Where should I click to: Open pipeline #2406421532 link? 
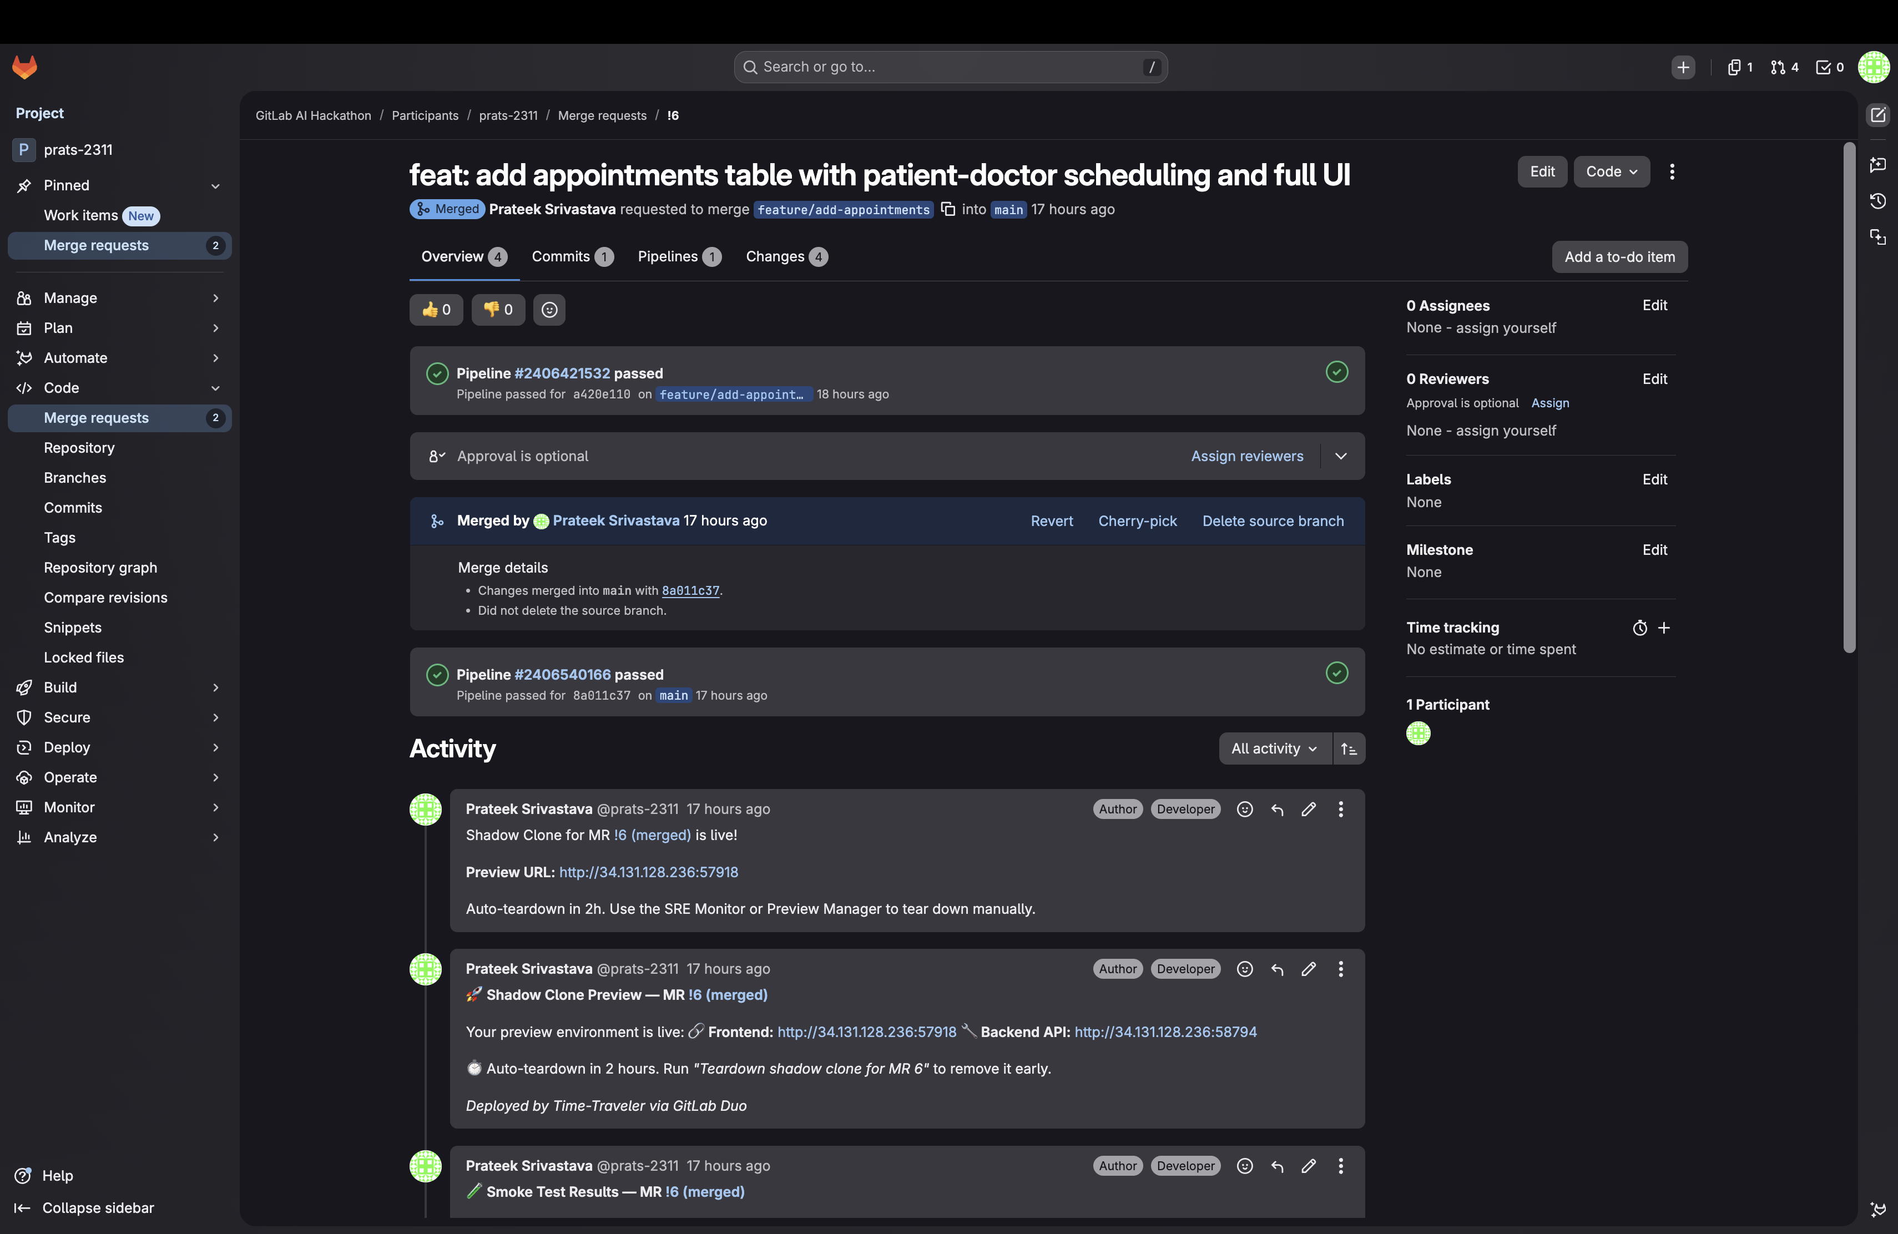tap(562, 373)
